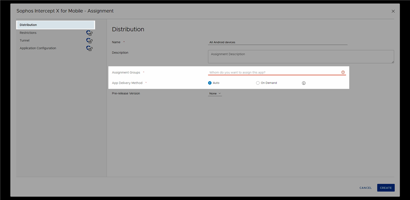Open the Pre-release Version dropdown

(x=215, y=93)
